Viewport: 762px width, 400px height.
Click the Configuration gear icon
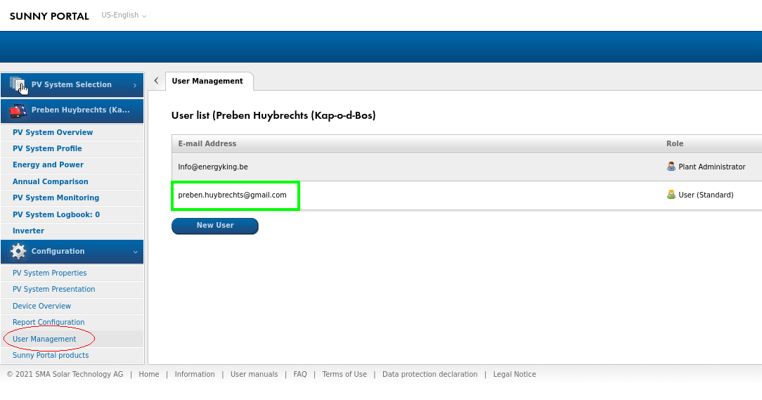(18, 252)
